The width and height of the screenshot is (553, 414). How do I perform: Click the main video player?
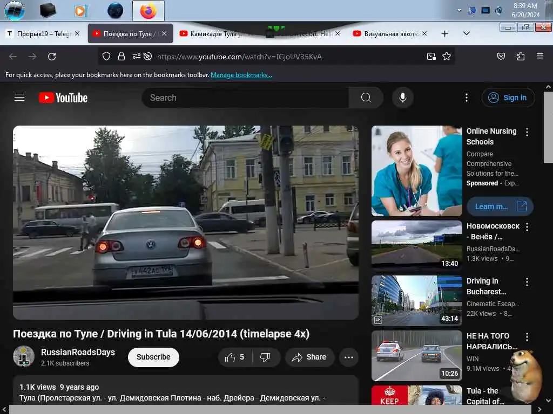point(186,223)
